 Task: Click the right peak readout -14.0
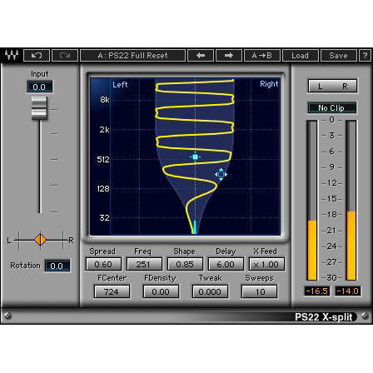point(348,291)
